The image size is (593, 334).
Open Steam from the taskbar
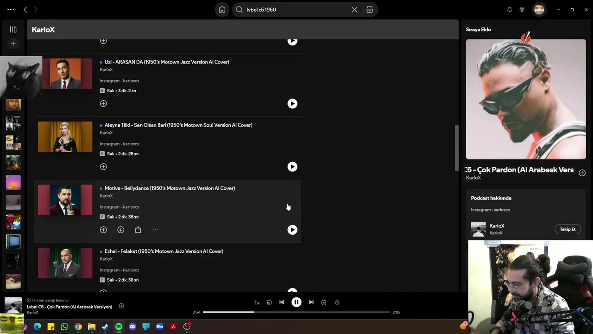(105, 327)
